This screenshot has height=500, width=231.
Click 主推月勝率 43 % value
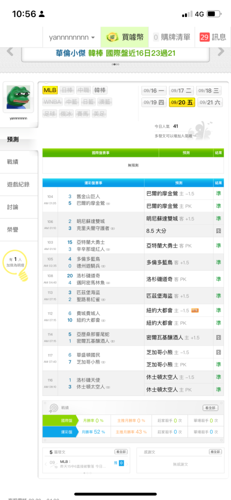131,432
